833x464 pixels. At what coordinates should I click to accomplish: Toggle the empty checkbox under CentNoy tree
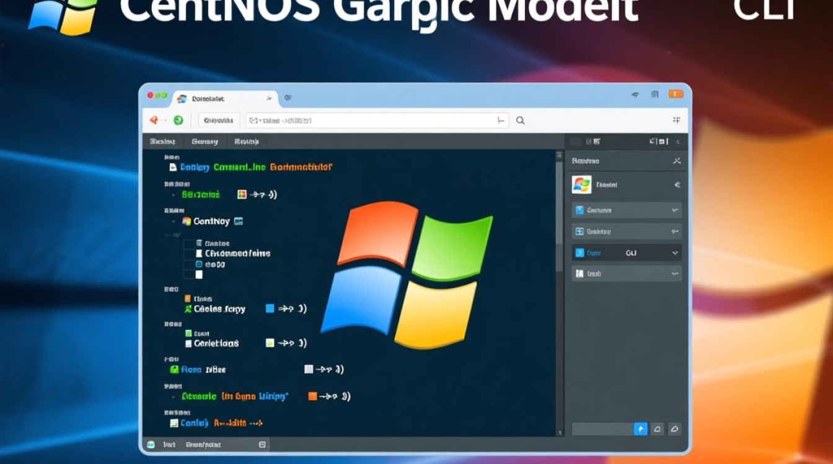coord(199,274)
